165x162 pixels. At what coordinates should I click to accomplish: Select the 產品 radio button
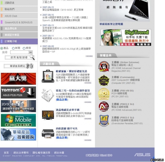coord(2,48)
